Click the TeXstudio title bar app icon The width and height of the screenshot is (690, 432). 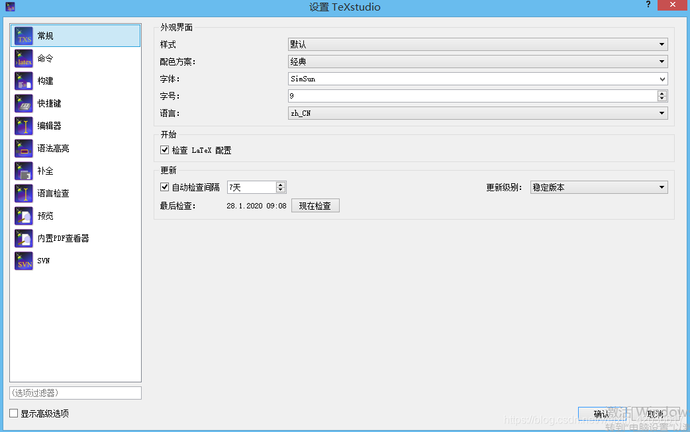[10, 7]
